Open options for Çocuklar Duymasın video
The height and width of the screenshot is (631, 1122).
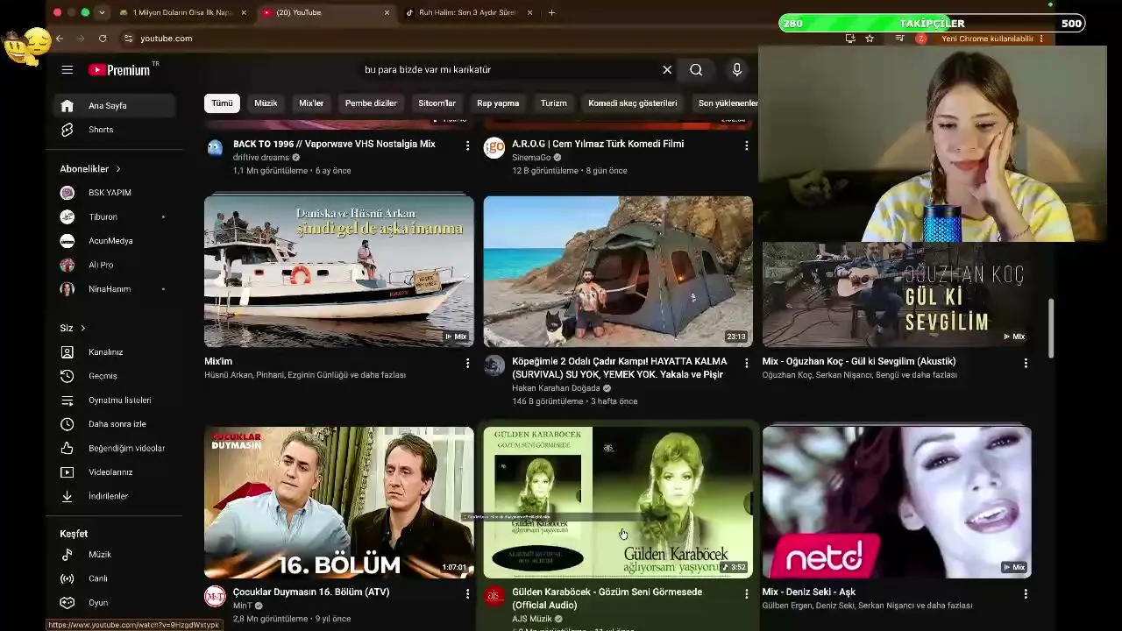[467, 593]
